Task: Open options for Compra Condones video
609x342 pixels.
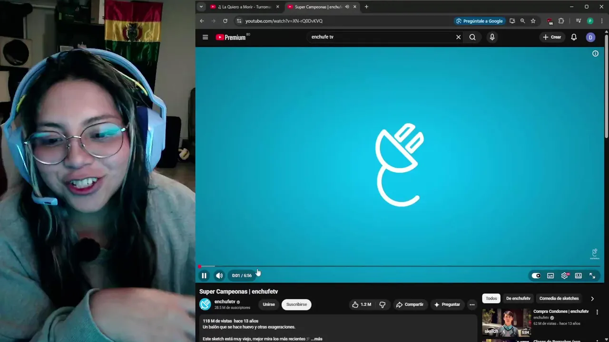Action: 597,312
